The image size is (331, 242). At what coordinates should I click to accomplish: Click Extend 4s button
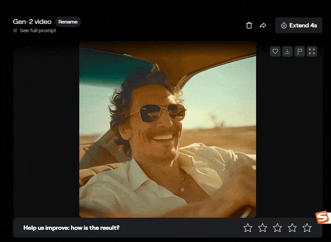(299, 25)
